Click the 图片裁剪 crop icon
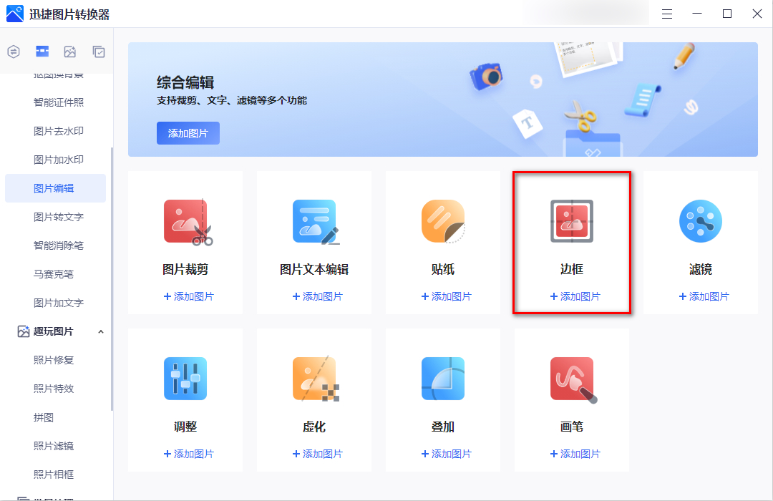Image resolution: width=773 pixels, height=501 pixels. tap(188, 222)
